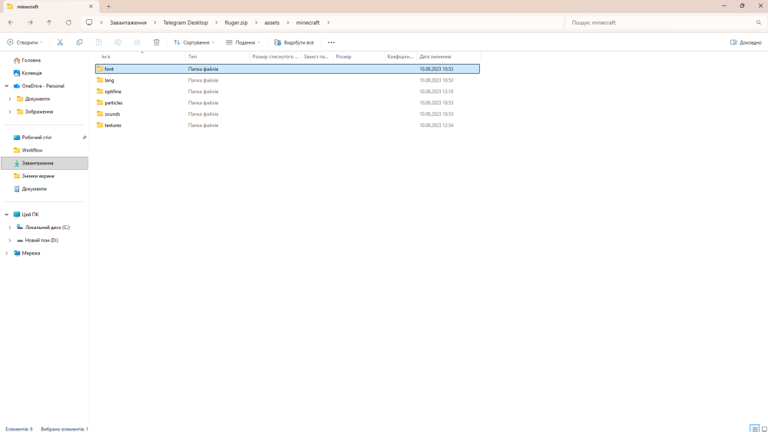Image resolution: width=768 pixels, height=432 pixels.
Task: Go back with the left arrow
Action: tap(11, 22)
